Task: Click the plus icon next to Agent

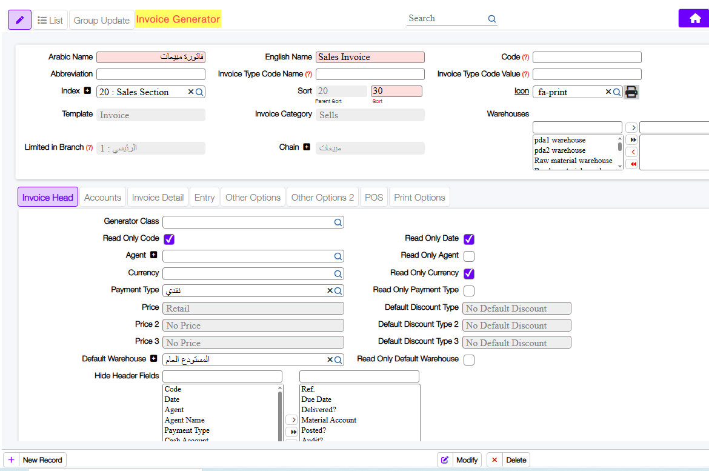Action: point(154,255)
